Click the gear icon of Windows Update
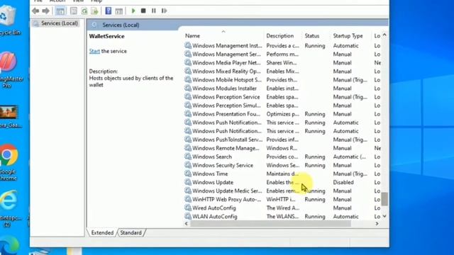This screenshot has height=255, width=454. (x=188, y=182)
